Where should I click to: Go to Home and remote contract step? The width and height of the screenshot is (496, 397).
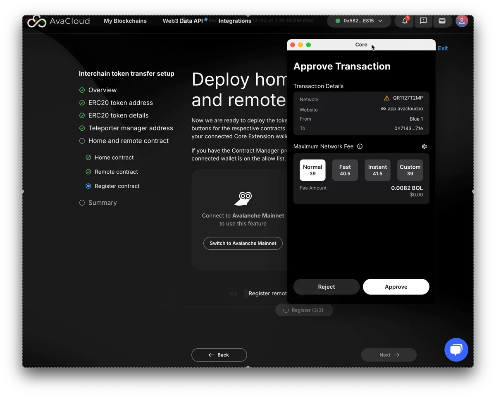pyautogui.click(x=129, y=141)
